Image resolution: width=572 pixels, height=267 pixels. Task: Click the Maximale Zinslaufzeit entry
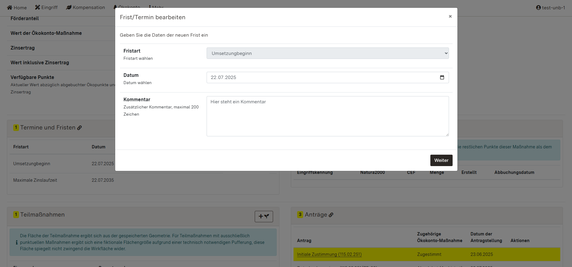click(x=35, y=180)
